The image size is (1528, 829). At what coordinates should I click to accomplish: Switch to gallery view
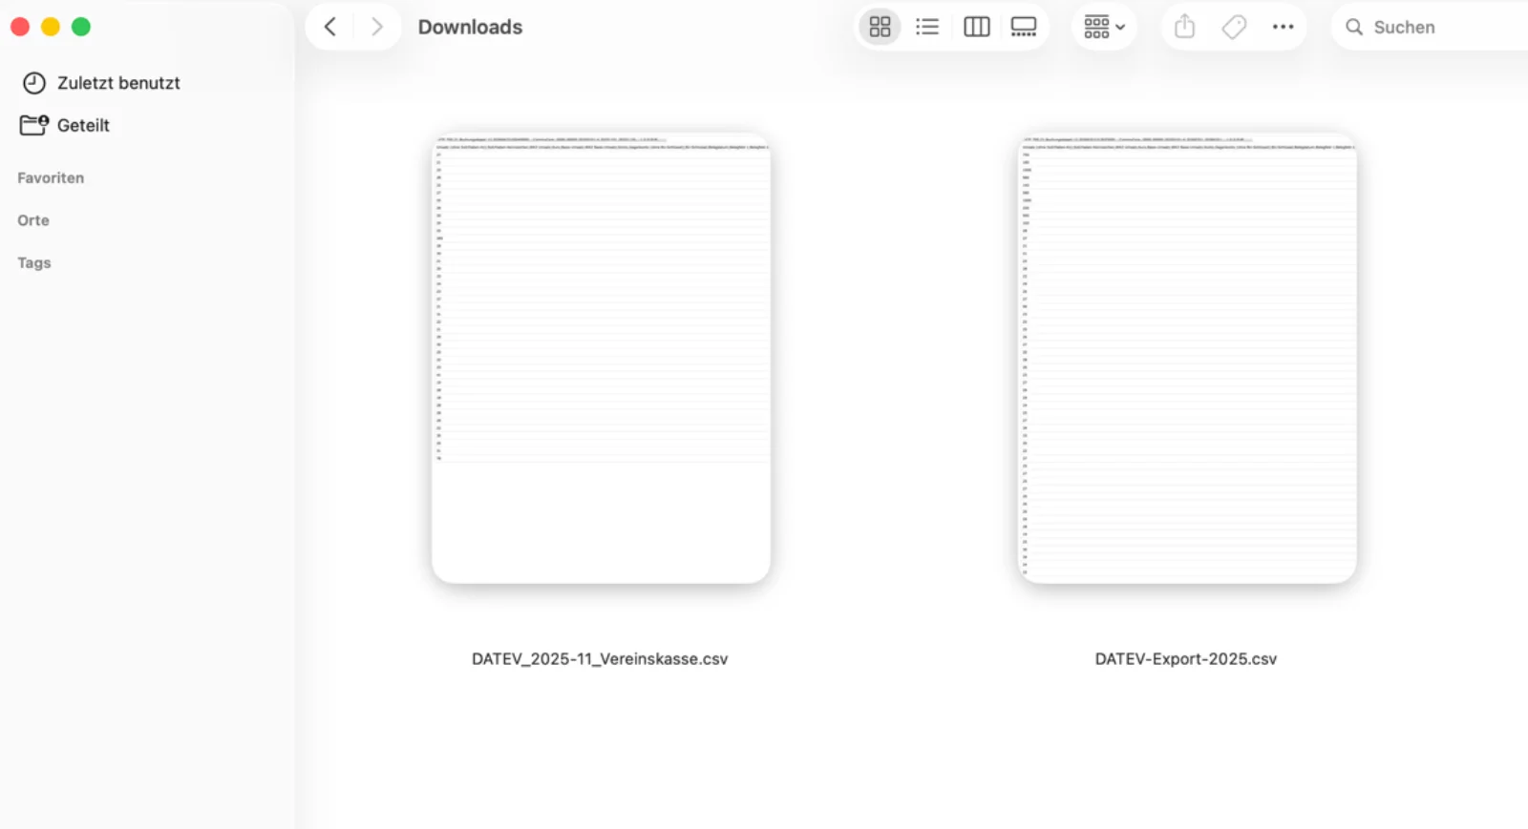[x=1024, y=27]
